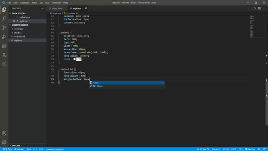The width and height of the screenshot is (268, 151).
Task: Click the cursor: pointer line
Action: tap(74, 23)
